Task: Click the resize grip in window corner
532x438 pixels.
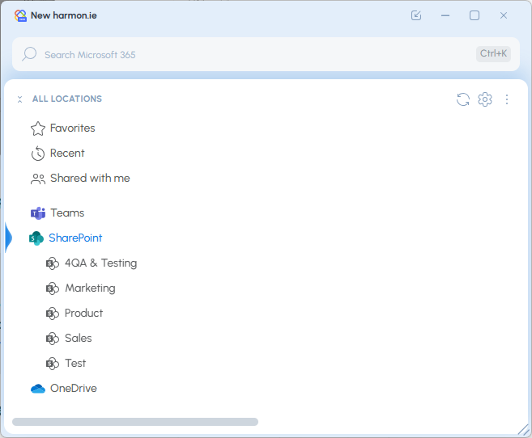Action: [524, 430]
